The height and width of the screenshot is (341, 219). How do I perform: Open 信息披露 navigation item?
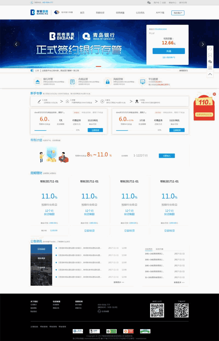(x=120, y=13)
